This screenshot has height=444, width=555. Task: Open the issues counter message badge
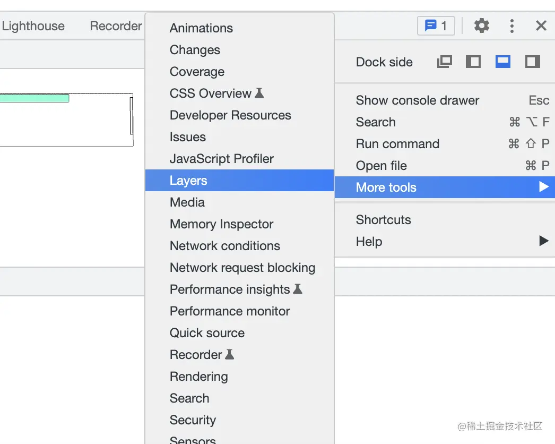[x=436, y=25]
